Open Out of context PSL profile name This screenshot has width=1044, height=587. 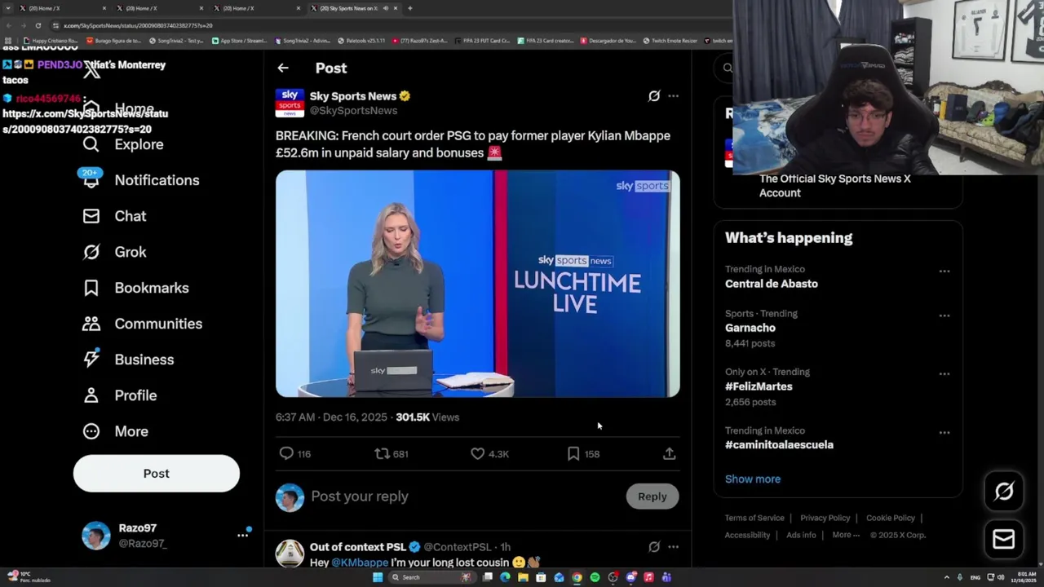click(357, 547)
